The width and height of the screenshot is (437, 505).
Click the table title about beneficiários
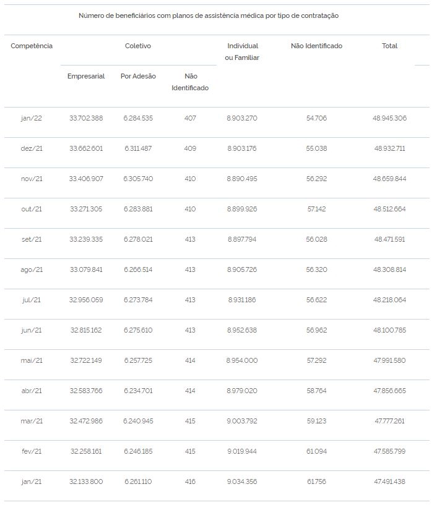tap(209, 15)
